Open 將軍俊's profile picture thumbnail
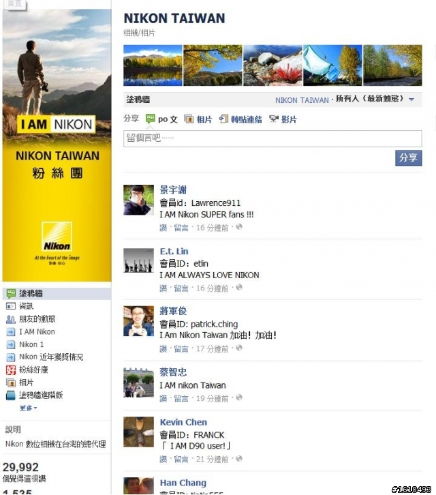 [138, 321]
